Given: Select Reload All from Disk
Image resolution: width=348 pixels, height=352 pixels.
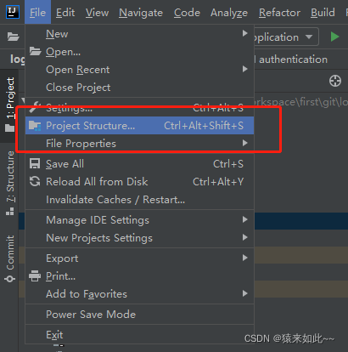Looking at the screenshot, I should 140,182.
